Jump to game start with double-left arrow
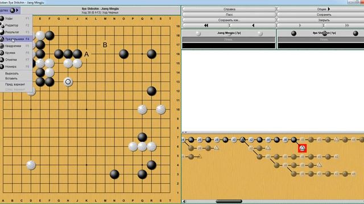 206,25
